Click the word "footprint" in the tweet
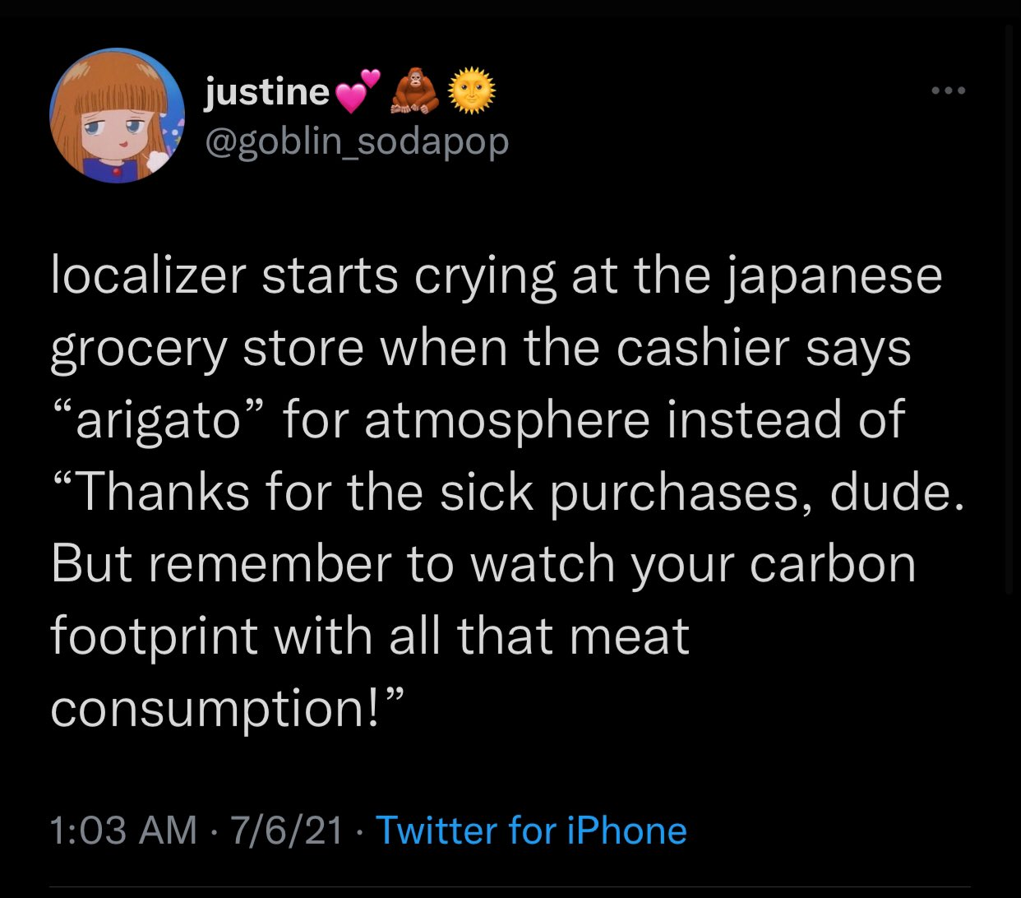Image resolution: width=1021 pixels, height=898 pixels. [153, 636]
